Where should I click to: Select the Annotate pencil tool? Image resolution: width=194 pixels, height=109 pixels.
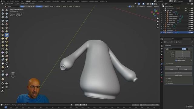(x=3, y=91)
